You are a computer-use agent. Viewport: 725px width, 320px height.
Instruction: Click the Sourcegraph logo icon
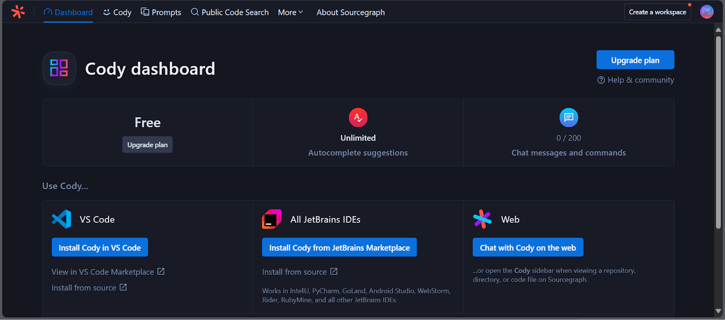pyautogui.click(x=18, y=12)
